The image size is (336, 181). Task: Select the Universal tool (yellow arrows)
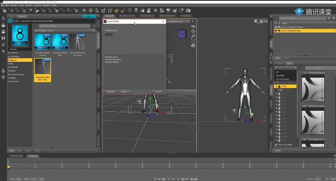pyautogui.click(x=116, y=10)
